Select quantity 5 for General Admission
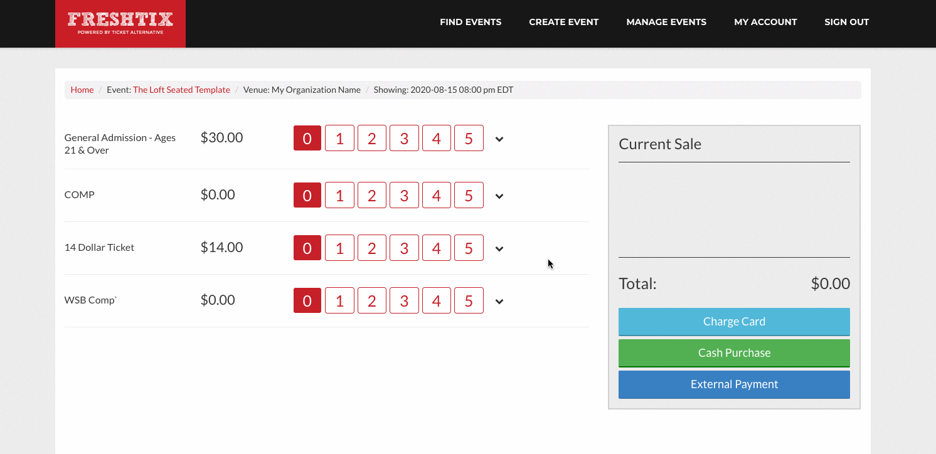 [x=469, y=138]
